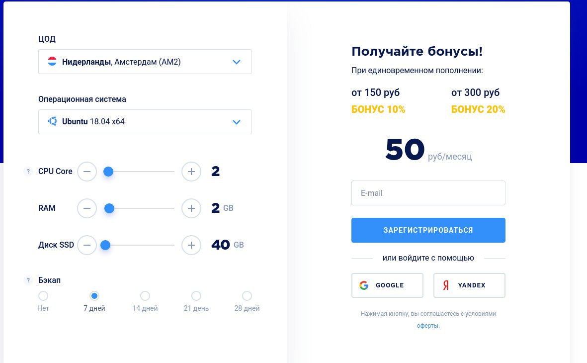The width and height of the screenshot is (587, 363).
Task: Focus the E-mail input field
Action: (x=428, y=193)
